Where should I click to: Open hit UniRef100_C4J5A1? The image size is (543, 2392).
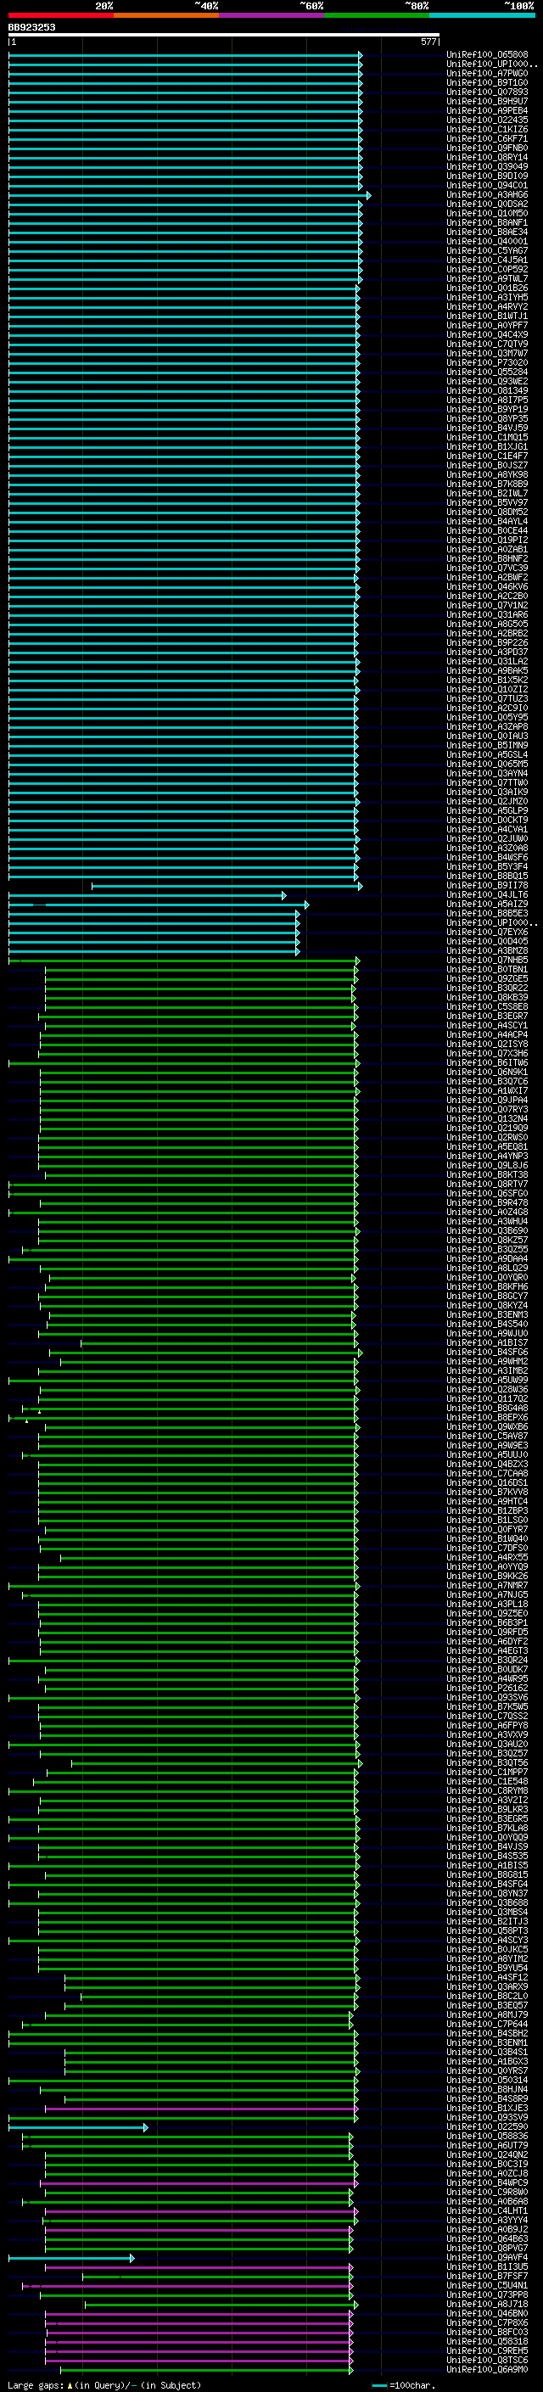point(487,260)
